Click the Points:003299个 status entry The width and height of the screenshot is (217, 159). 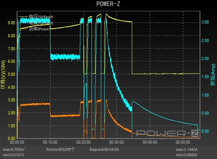click(61, 149)
